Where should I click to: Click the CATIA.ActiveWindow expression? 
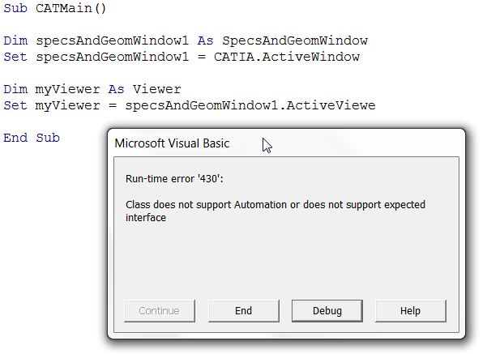coord(287,57)
